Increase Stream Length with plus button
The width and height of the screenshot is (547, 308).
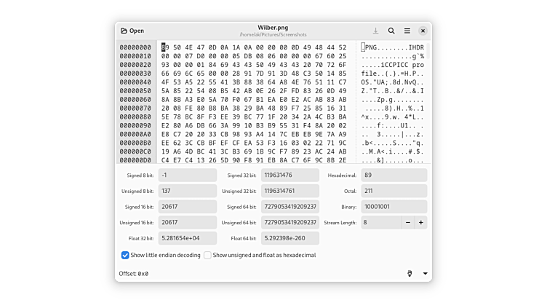tap(420, 222)
